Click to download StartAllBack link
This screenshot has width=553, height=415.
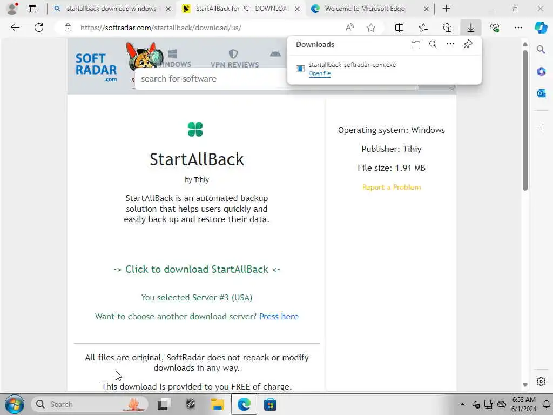[197, 269]
